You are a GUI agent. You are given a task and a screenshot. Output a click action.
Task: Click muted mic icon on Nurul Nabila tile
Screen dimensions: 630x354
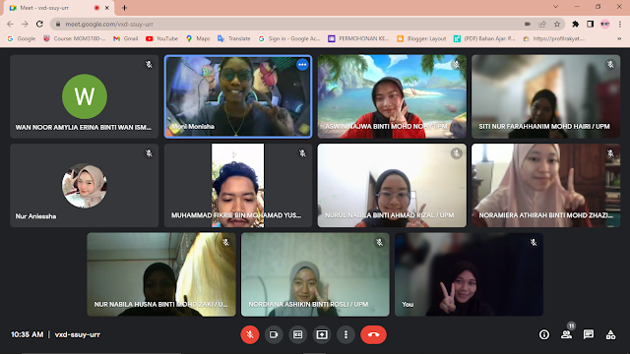[457, 153]
